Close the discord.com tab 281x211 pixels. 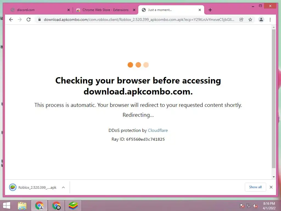pyautogui.click(x=68, y=10)
